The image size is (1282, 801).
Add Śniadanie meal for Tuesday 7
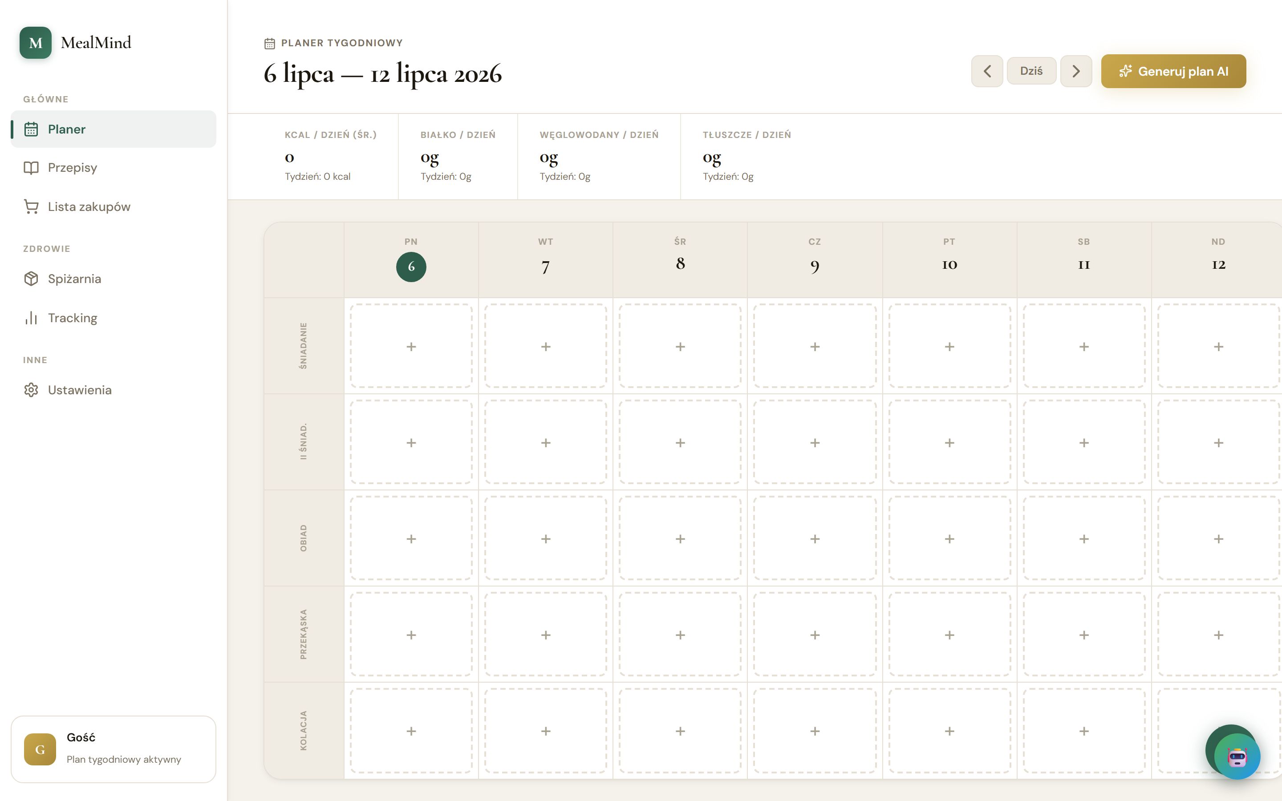tap(546, 346)
